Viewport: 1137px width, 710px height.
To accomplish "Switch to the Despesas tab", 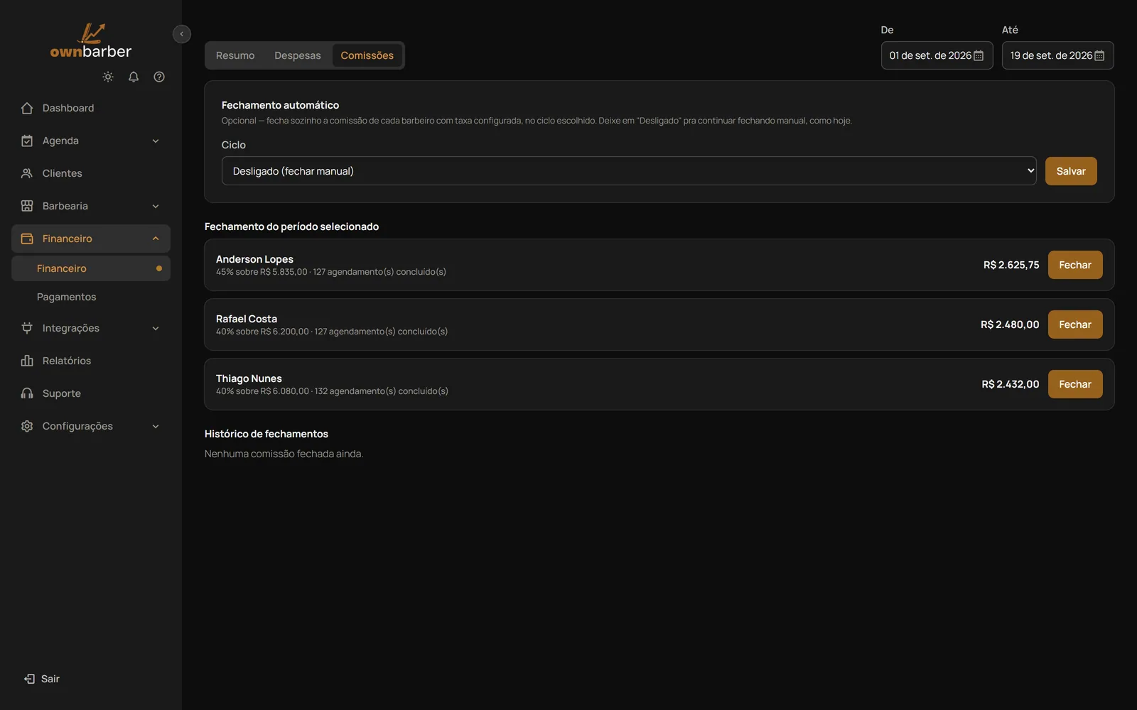I will pyautogui.click(x=298, y=55).
